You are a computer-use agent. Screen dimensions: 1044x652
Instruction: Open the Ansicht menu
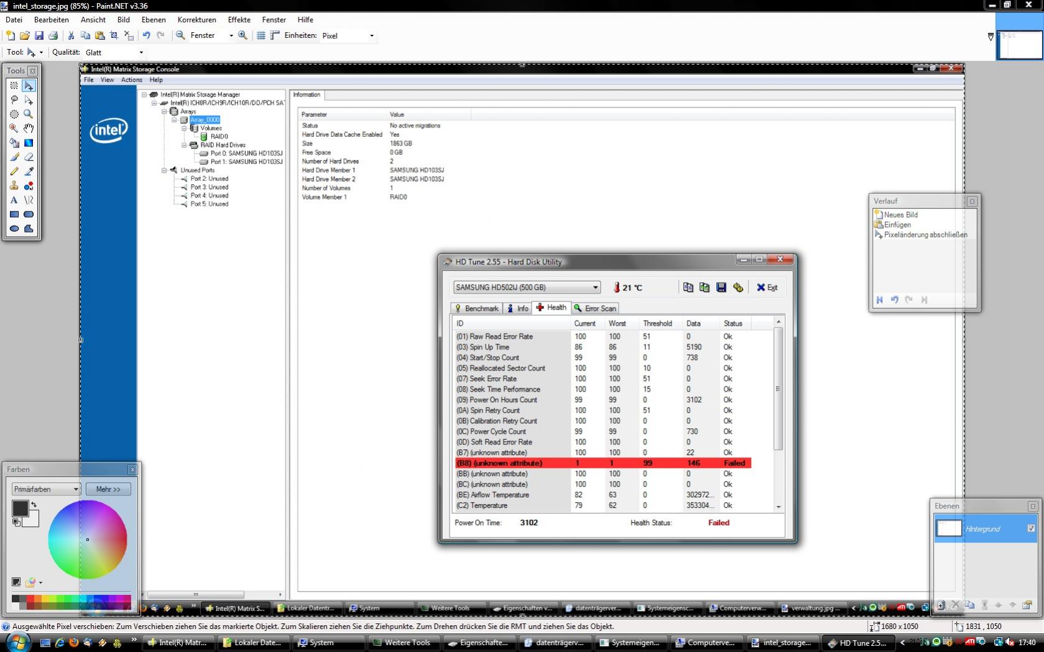[93, 20]
